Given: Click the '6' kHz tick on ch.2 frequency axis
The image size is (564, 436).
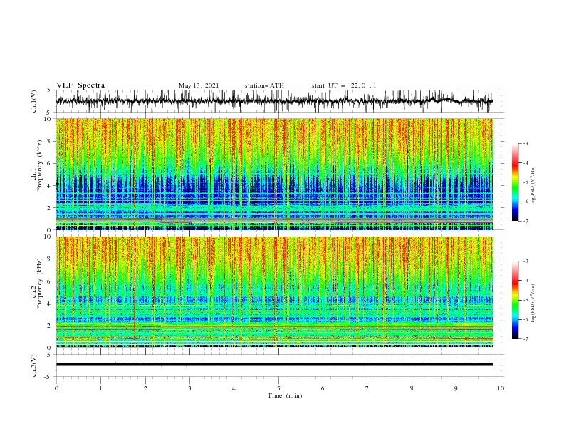Looking at the screenshot, I should click(50, 281).
